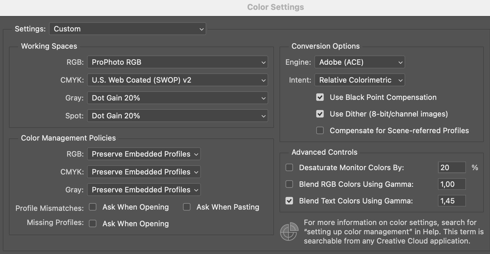This screenshot has width=490, height=254.
Task: Change the conversion Engine dropdown
Action: (359, 62)
